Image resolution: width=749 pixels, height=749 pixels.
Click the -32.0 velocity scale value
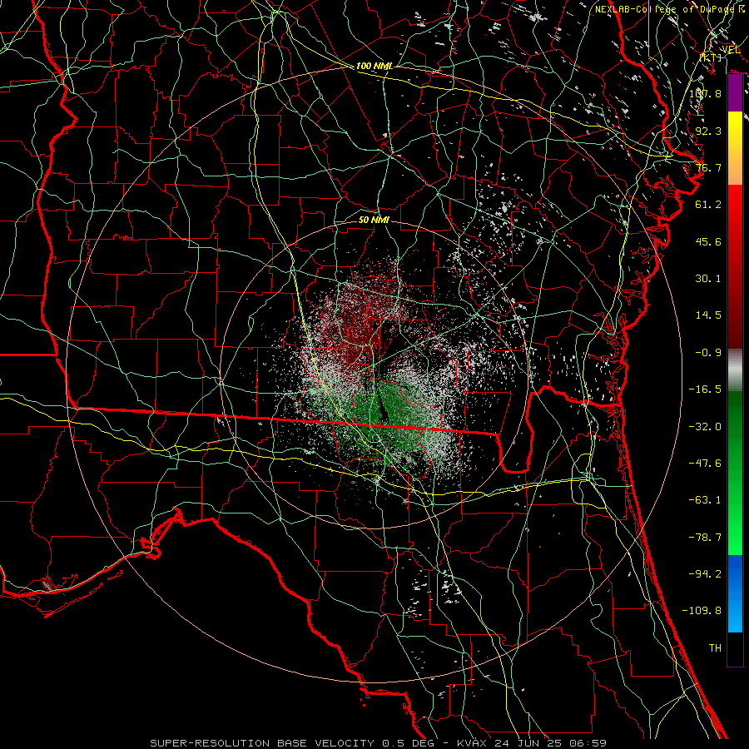point(705,427)
